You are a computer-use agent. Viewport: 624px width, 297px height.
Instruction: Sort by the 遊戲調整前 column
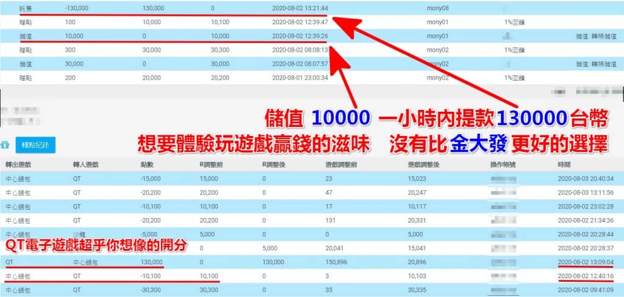340,165
